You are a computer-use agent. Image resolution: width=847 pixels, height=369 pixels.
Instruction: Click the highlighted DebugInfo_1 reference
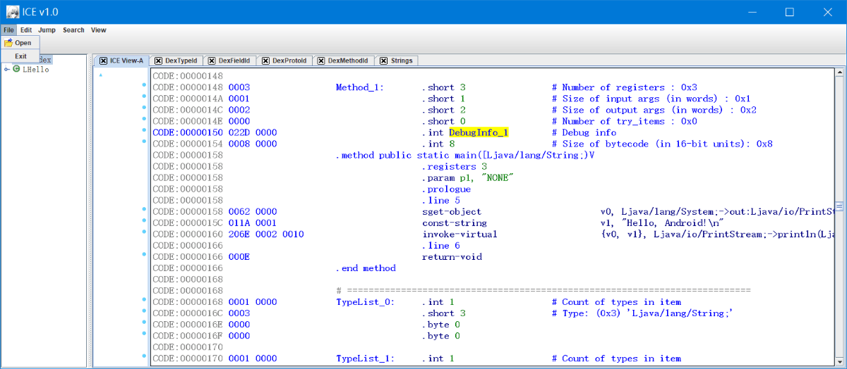click(x=479, y=132)
